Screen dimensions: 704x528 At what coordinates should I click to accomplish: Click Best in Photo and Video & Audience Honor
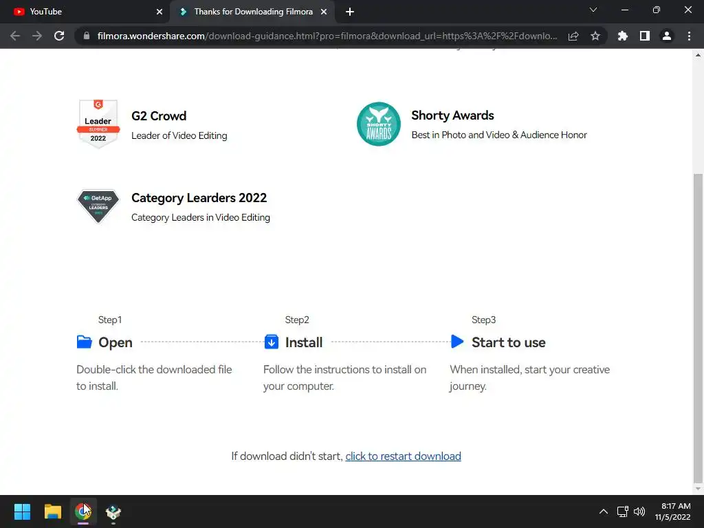pyautogui.click(x=499, y=135)
